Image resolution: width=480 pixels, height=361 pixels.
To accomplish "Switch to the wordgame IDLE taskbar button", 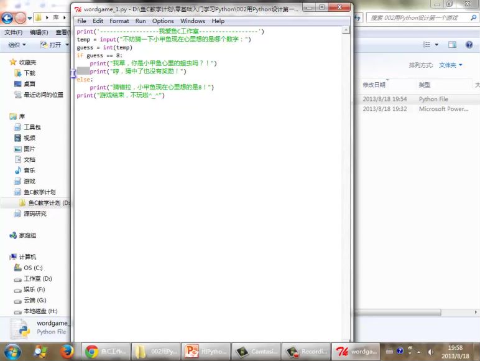I will pyautogui.click(x=356, y=352).
